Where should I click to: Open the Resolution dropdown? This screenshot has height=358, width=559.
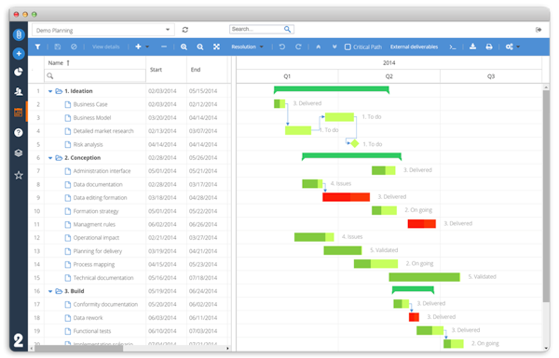click(x=248, y=47)
